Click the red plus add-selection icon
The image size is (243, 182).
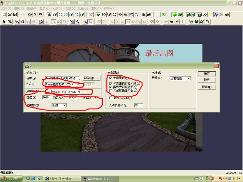click(85, 22)
